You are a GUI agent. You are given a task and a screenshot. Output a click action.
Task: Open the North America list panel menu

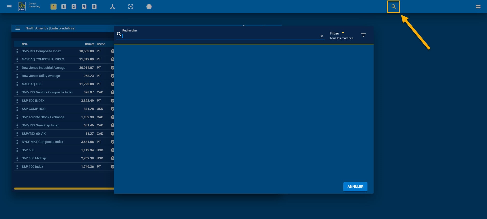point(18,28)
